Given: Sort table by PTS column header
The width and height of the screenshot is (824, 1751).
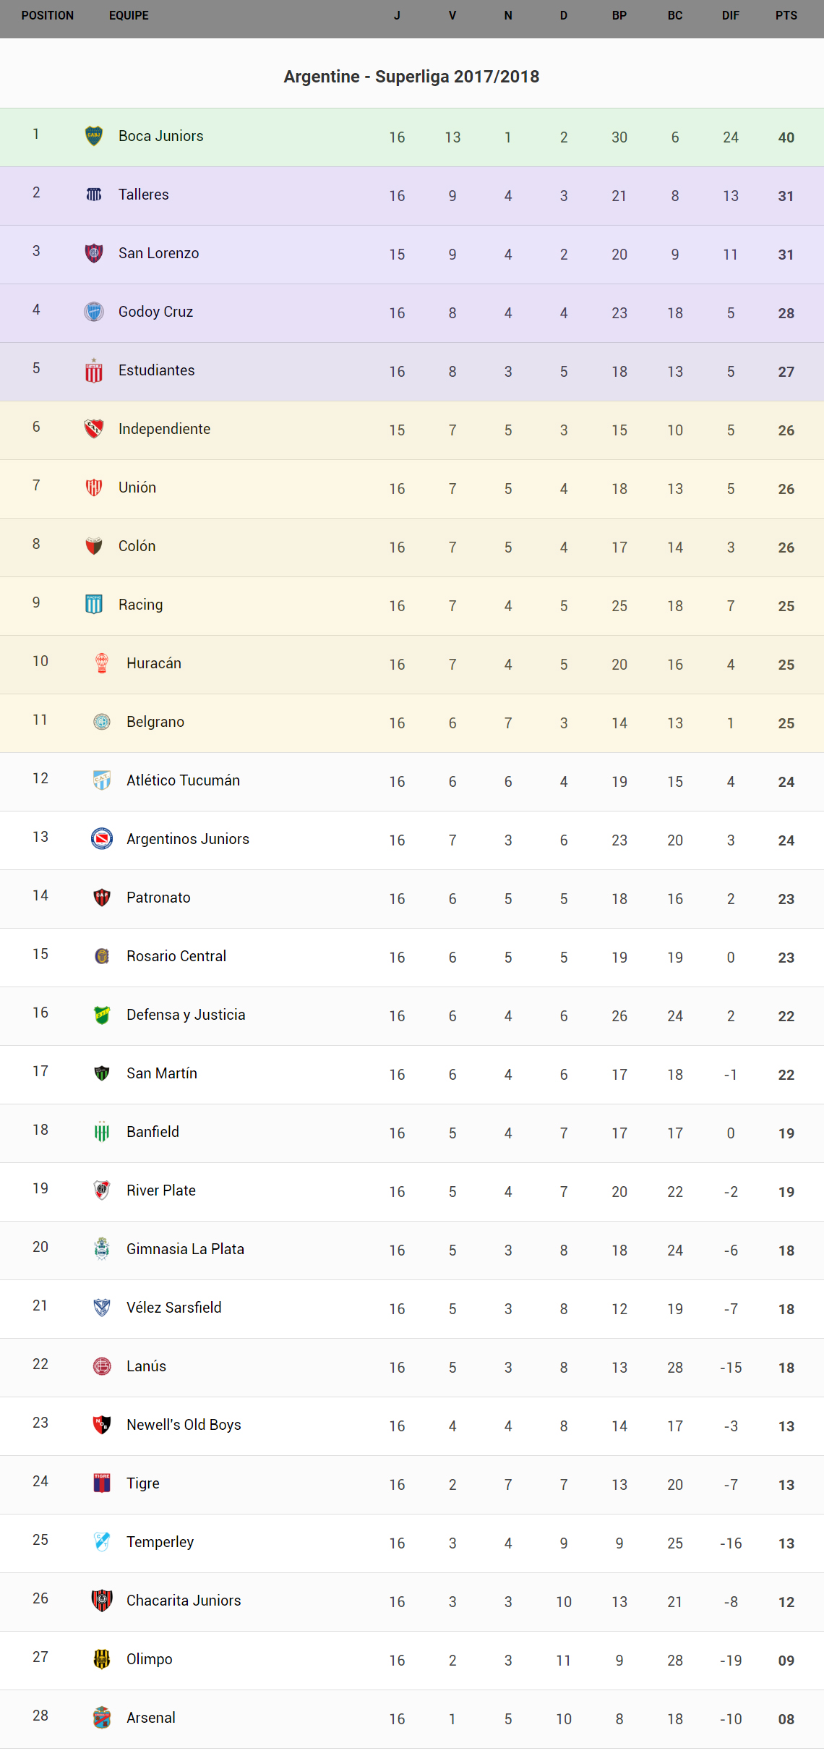Looking at the screenshot, I should click(x=786, y=15).
